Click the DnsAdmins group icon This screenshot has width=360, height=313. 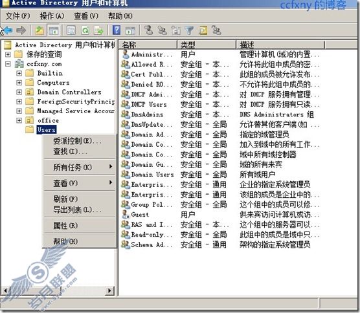click(126, 114)
